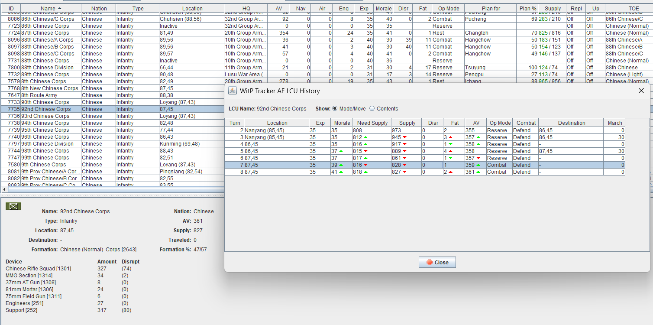
Task: Sort the main table by ID column
Action: 11,8
